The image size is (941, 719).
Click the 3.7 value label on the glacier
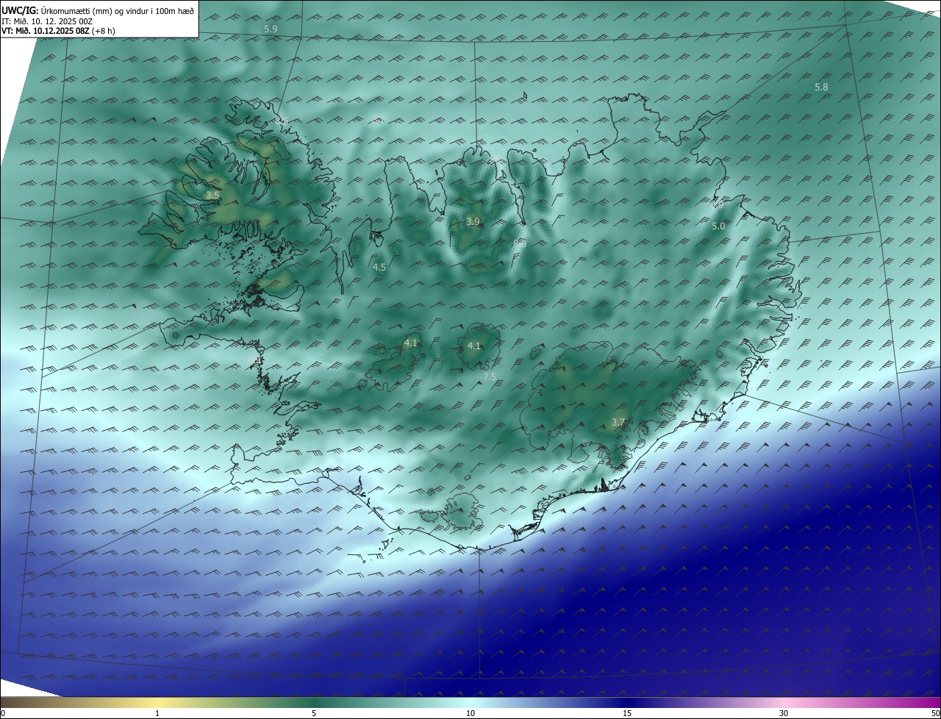618,422
